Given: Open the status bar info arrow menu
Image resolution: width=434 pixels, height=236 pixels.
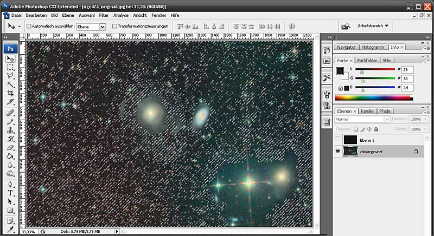Looking at the screenshot, I should (x=117, y=231).
